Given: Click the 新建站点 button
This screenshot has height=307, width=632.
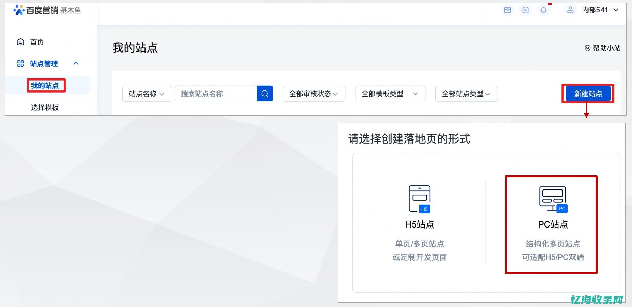Looking at the screenshot, I should (588, 94).
